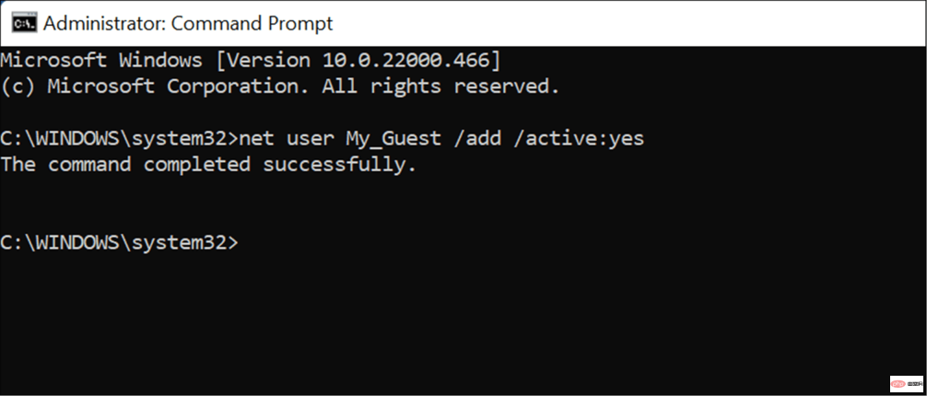
Task: Place cursor right after the final prompt
Action: click(243, 243)
